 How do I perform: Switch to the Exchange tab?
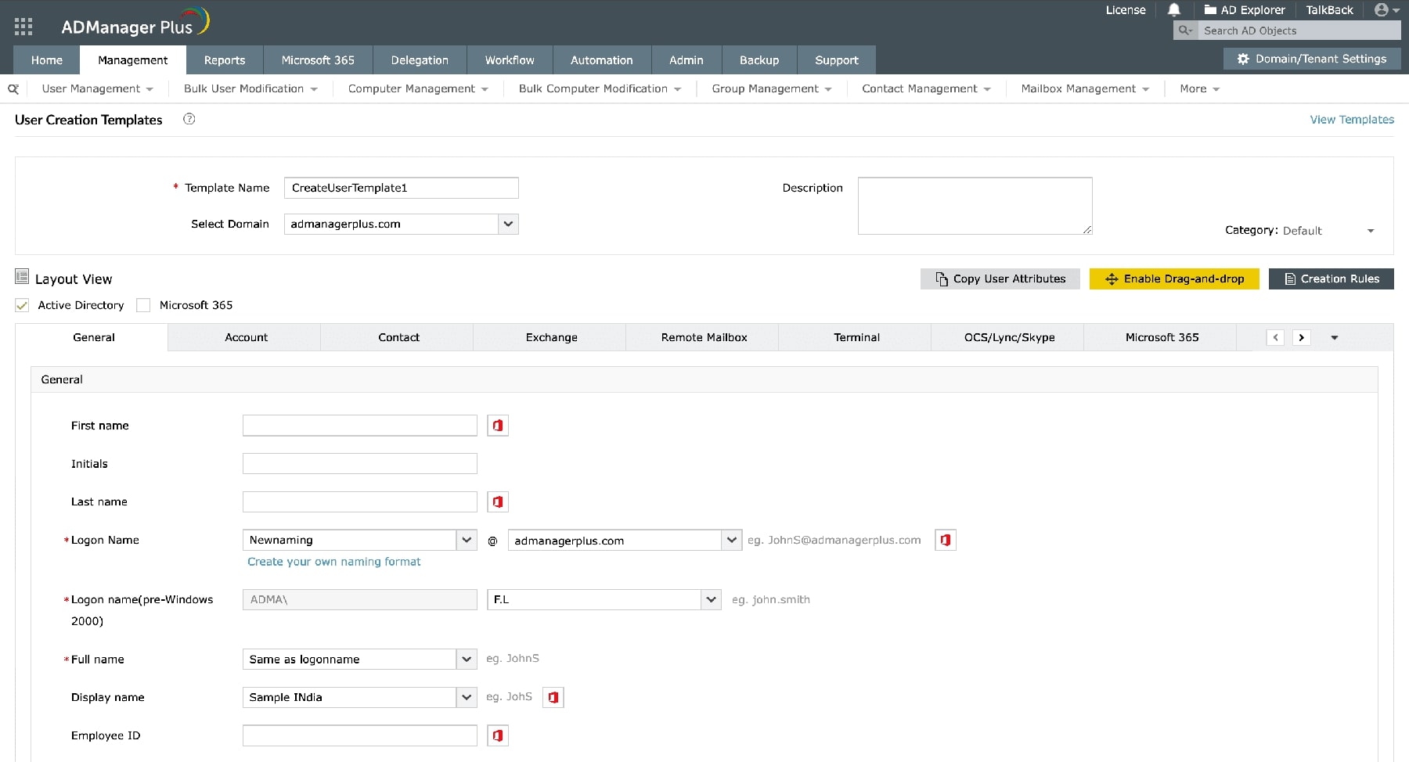[551, 337]
